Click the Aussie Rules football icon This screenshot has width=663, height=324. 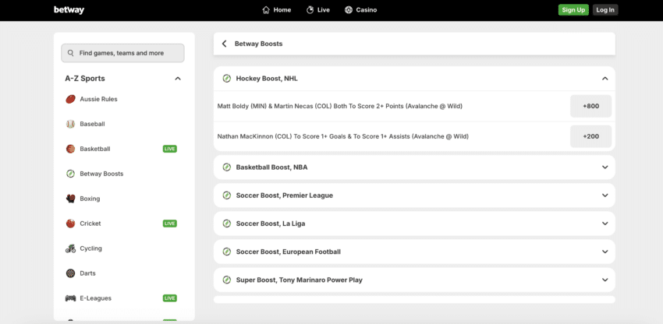pyautogui.click(x=71, y=99)
